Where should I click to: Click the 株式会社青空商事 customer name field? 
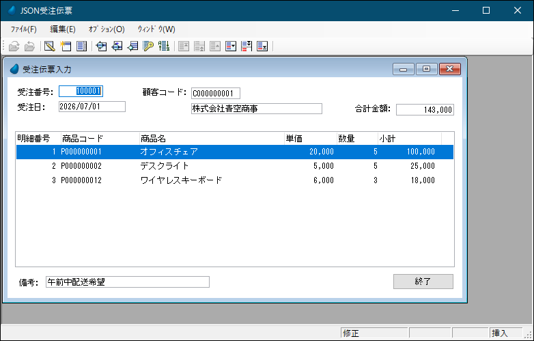point(257,109)
